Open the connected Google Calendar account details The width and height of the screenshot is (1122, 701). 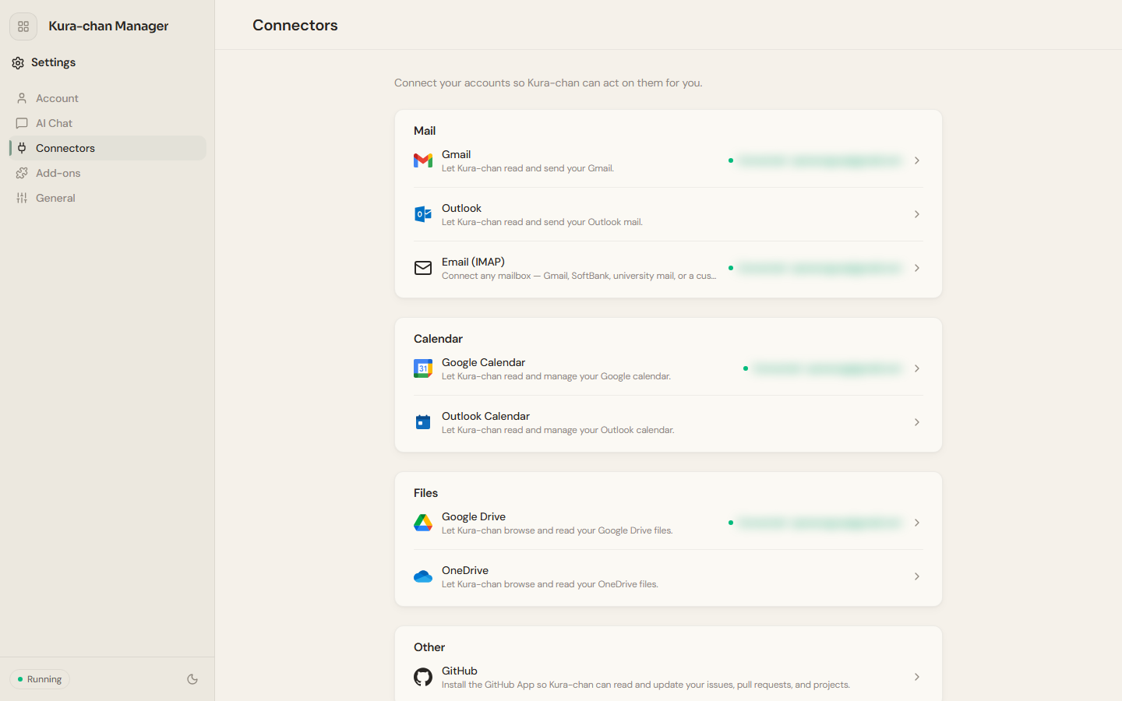[x=826, y=368]
